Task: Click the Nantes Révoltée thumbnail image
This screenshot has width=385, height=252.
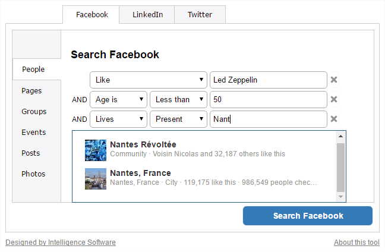Action: coord(96,150)
